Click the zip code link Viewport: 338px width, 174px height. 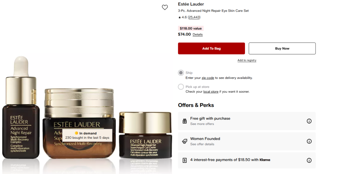[208, 78]
